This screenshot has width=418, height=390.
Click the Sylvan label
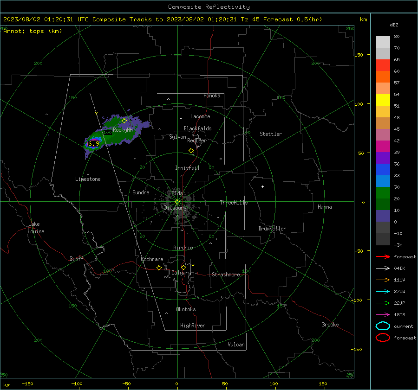[177, 137]
